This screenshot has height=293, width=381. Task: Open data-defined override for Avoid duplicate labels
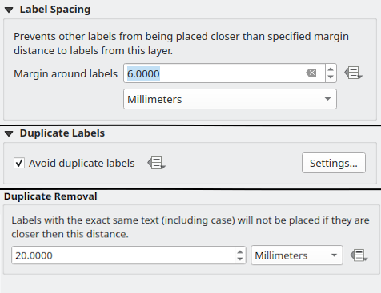tap(156, 163)
